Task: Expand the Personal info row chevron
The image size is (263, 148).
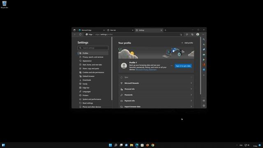Action: [191, 89]
